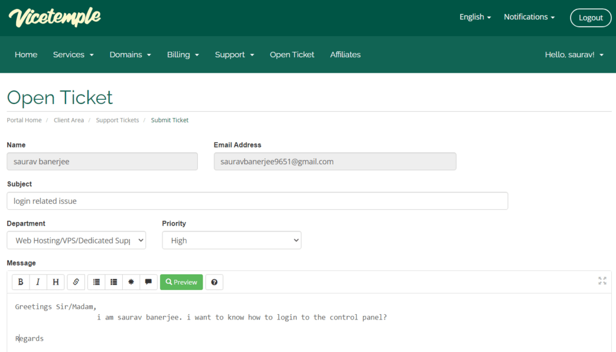
Task: Toggle bold formatting in message editor
Action: [20, 282]
